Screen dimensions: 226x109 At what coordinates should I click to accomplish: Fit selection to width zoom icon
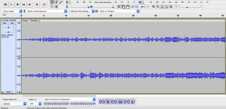tap(162, 7)
